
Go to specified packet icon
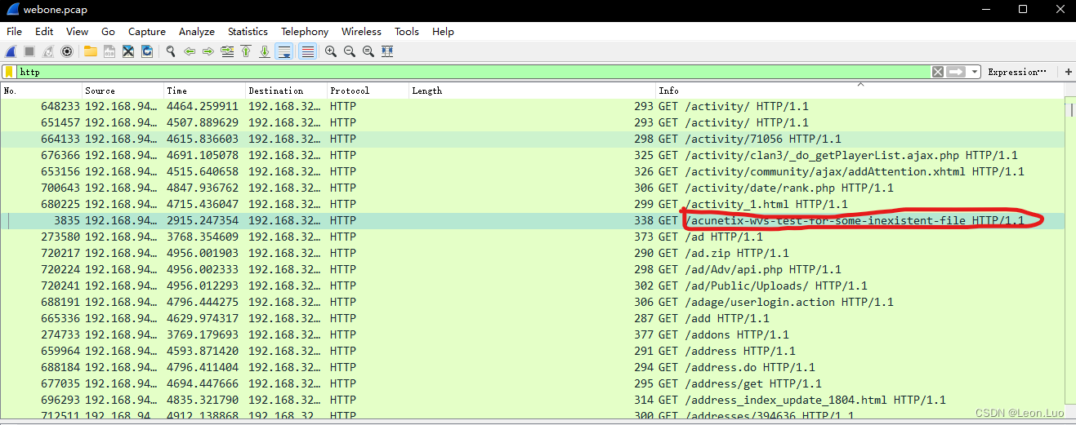coord(227,51)
